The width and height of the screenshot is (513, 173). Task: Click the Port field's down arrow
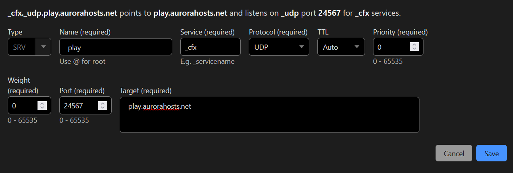102,108
